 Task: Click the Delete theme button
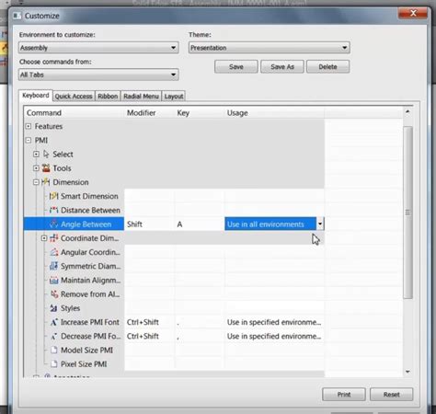[327, 66]
